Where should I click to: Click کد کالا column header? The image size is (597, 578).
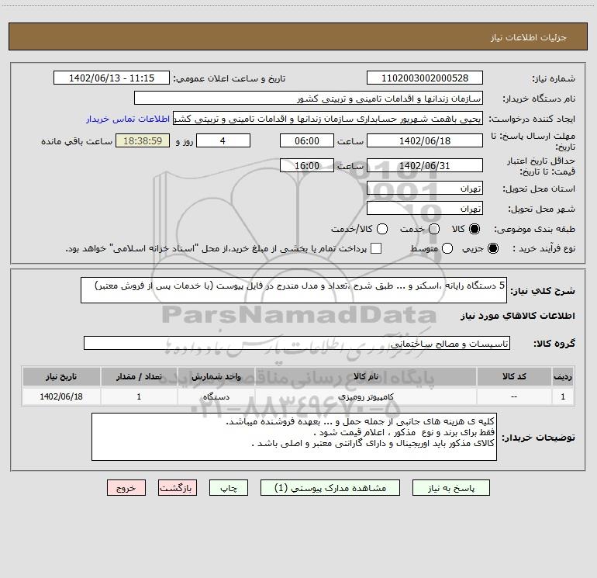[x=514, y=376]
